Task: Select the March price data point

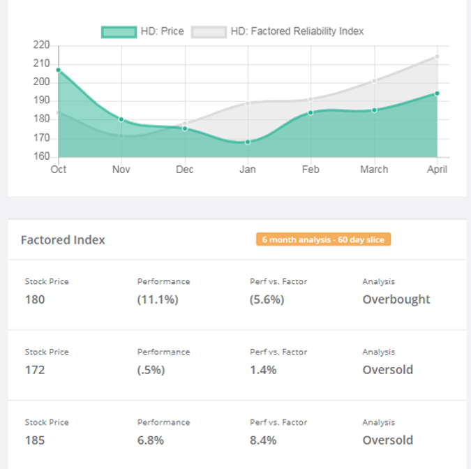Action: pos(374,110)
